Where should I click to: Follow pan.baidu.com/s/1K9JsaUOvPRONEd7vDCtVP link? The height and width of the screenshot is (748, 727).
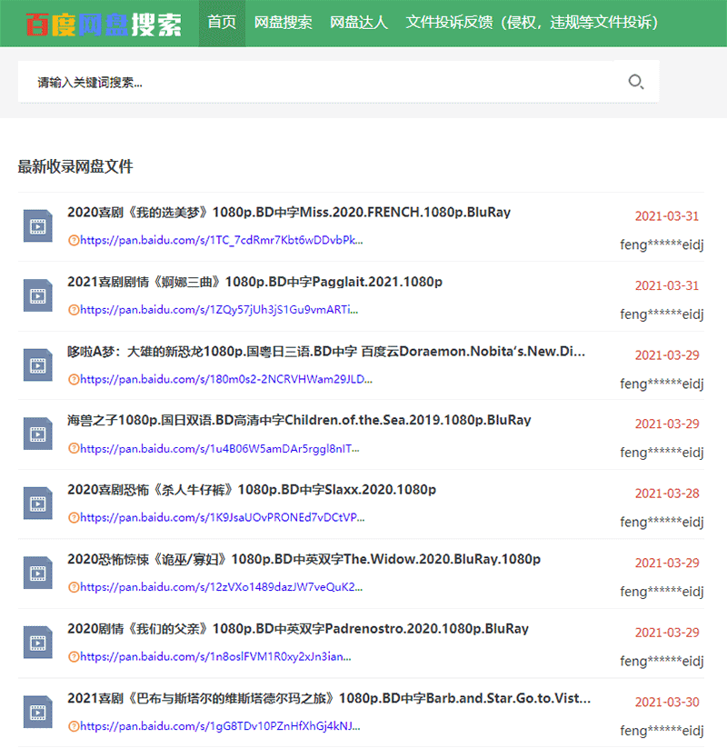click(223, 517)
